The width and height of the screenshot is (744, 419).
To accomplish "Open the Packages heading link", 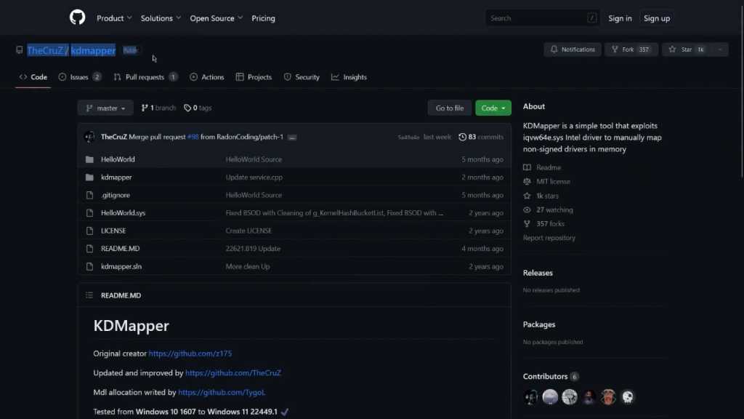I will [x=539, y=324].
